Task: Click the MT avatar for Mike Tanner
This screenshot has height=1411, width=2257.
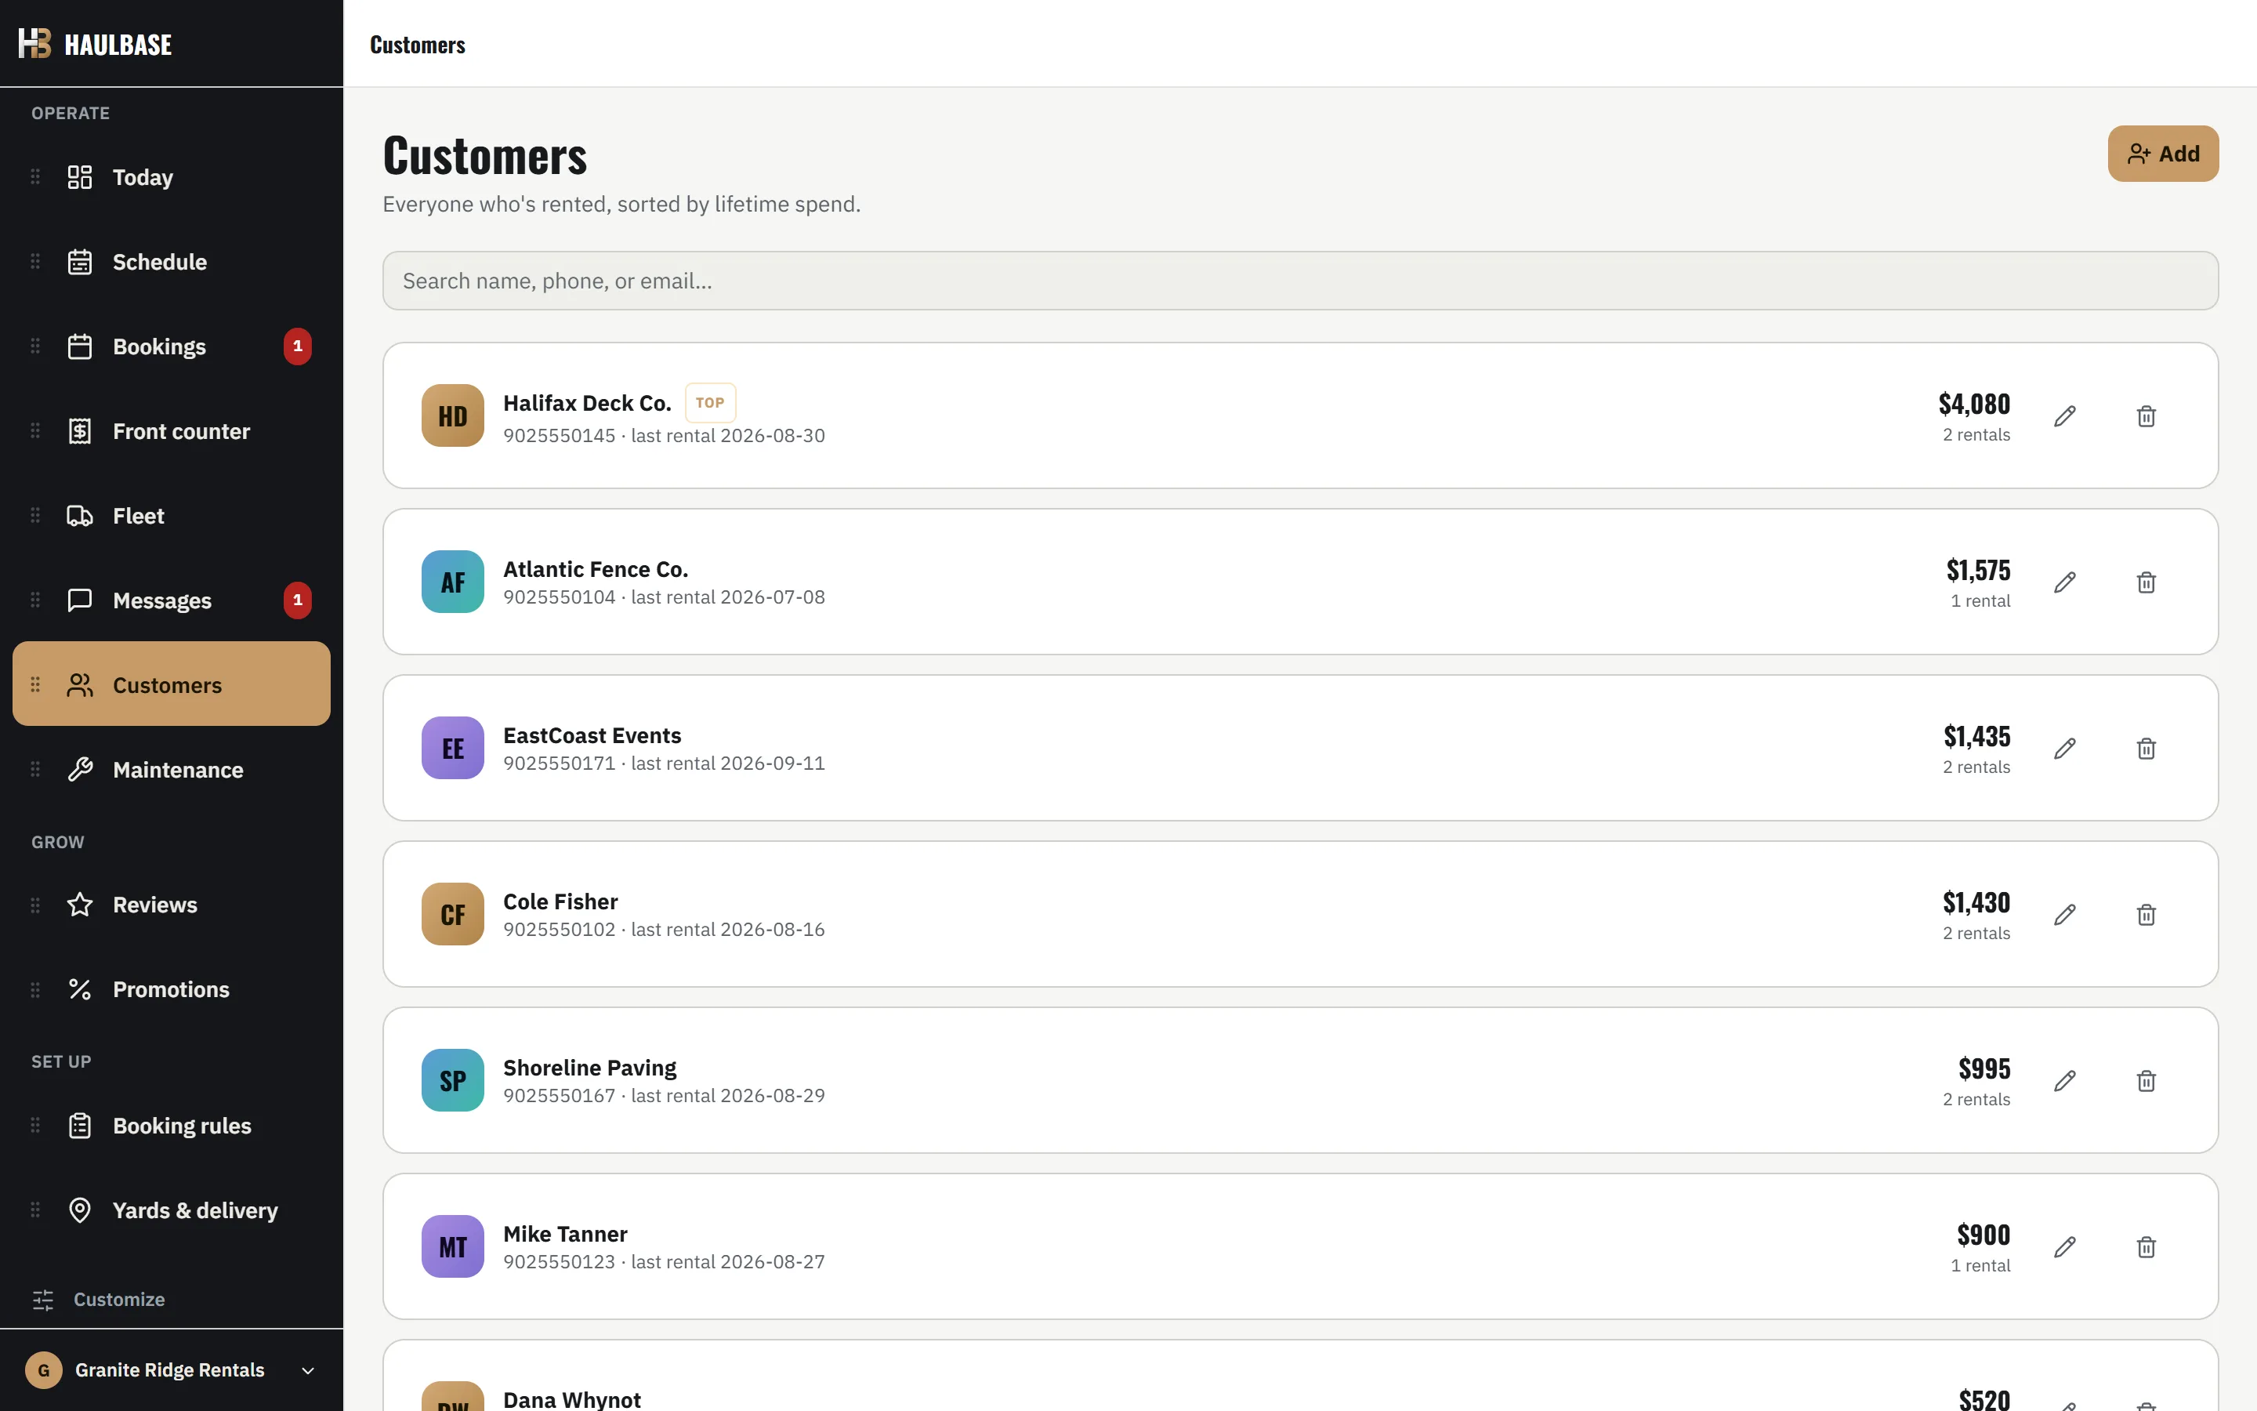Action: point(452,1246)
